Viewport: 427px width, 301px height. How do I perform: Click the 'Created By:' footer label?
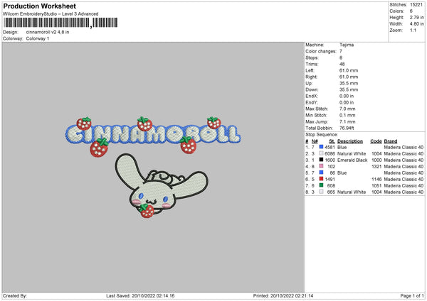(15, 295)
